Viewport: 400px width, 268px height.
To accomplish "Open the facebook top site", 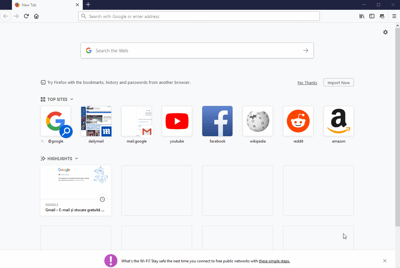I will click(x=217, y=121).
